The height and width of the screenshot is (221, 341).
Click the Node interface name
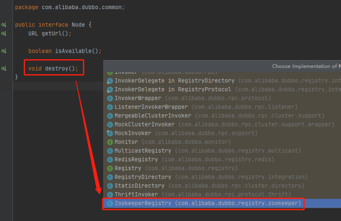pyautogui.click(x=78, y=25)
